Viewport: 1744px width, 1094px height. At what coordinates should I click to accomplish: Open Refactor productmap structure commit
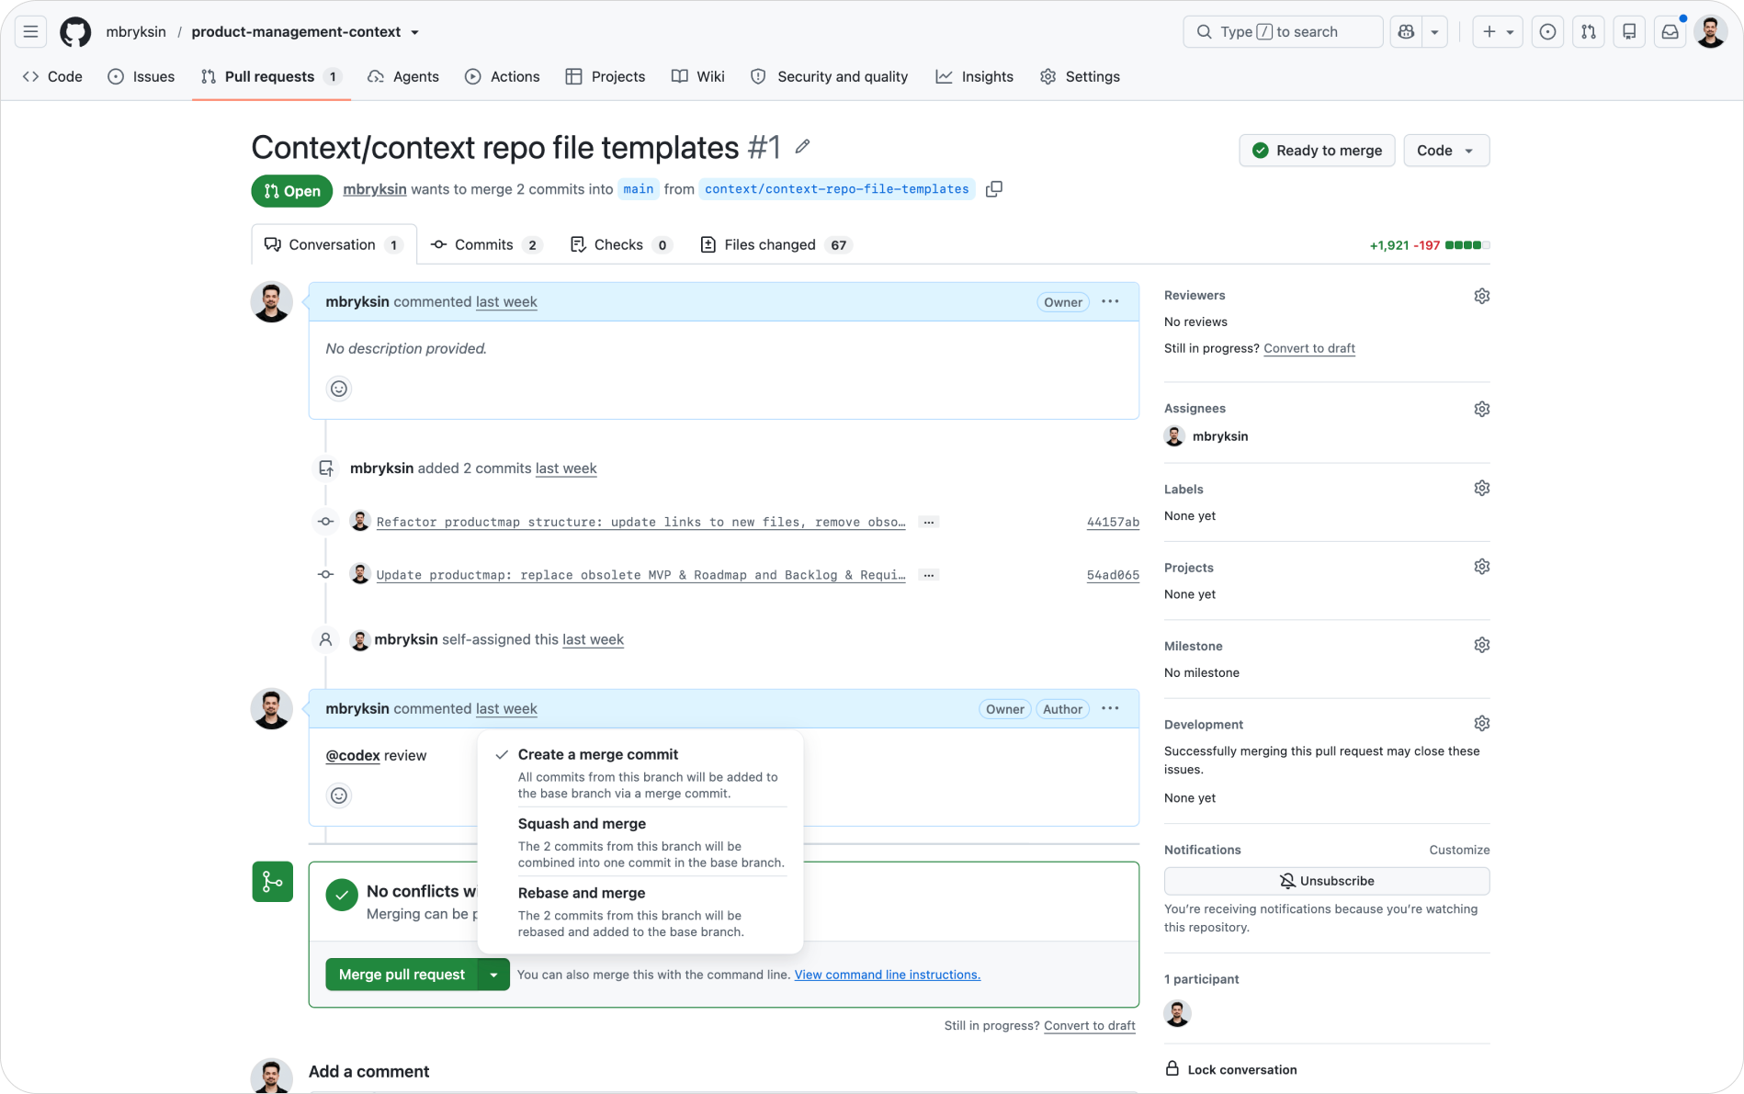click(x=640, y=522)
